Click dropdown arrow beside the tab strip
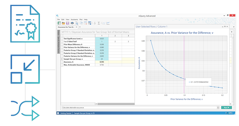Viewport: 239px width, 126px height. point(234,27)
